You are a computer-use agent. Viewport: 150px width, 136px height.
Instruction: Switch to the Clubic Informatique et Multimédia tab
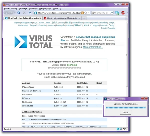pyautogui.click(x=62, y=18)
